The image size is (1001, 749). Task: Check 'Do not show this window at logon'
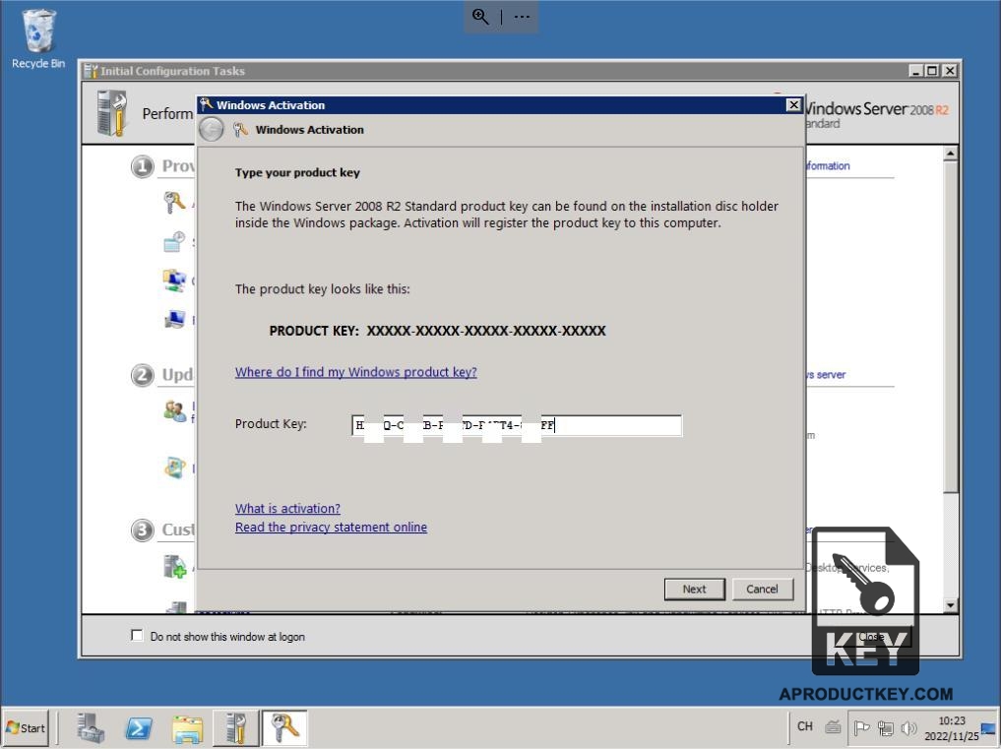tap(137, 636)
